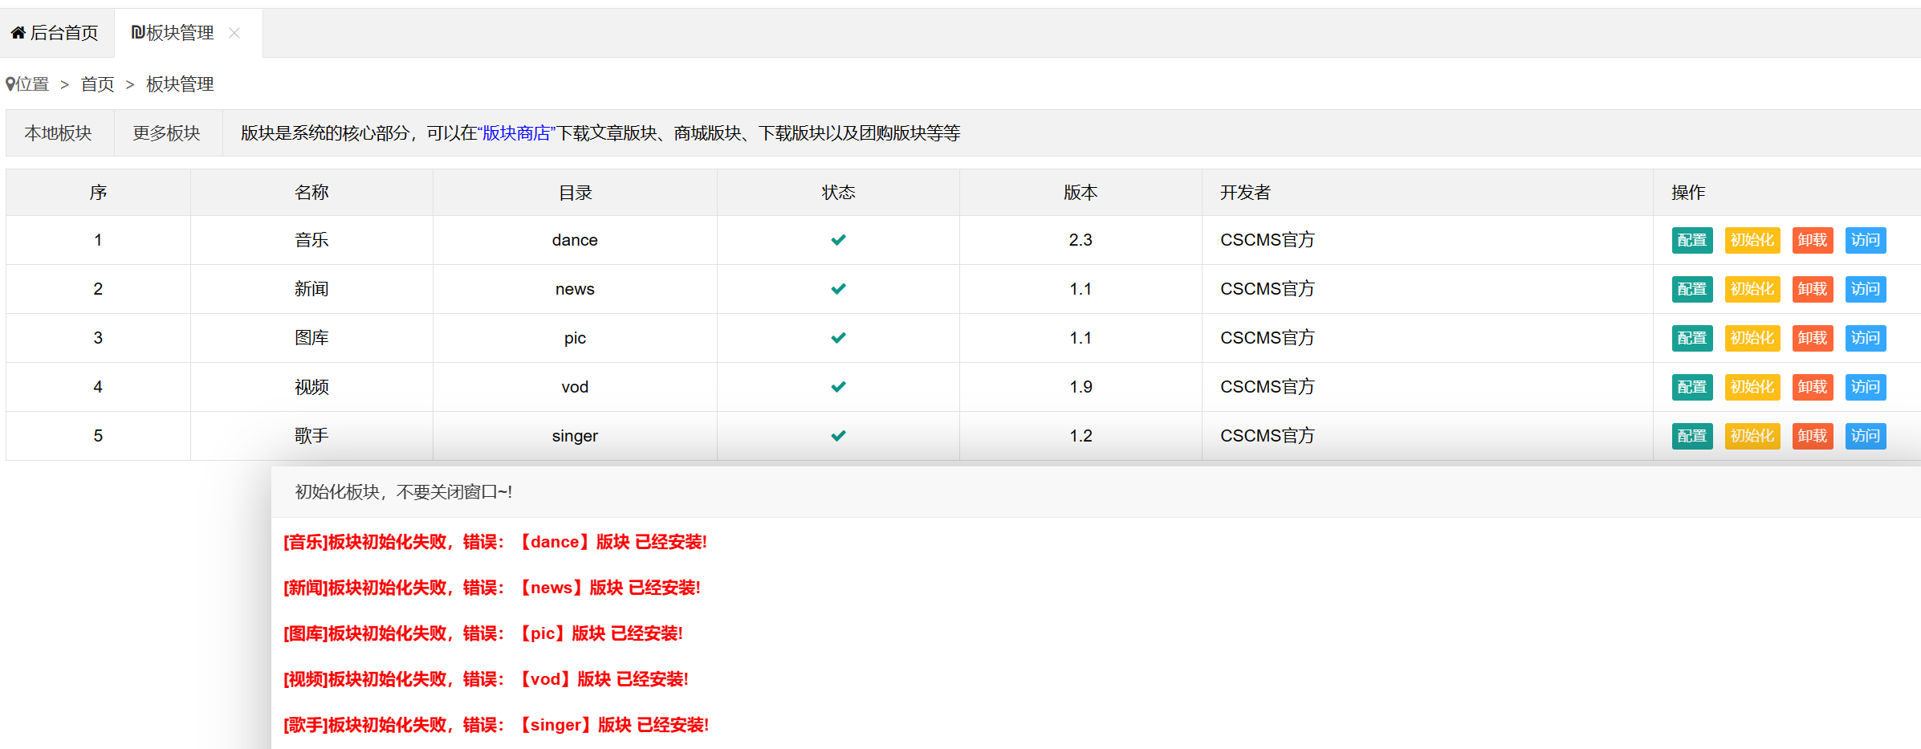
Task: Click 访问 button for 视频 module
Action: click(x=1865, y=387)
